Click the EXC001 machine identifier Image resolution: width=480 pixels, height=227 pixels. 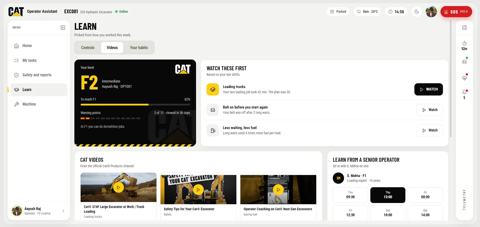tap(71, 11)
